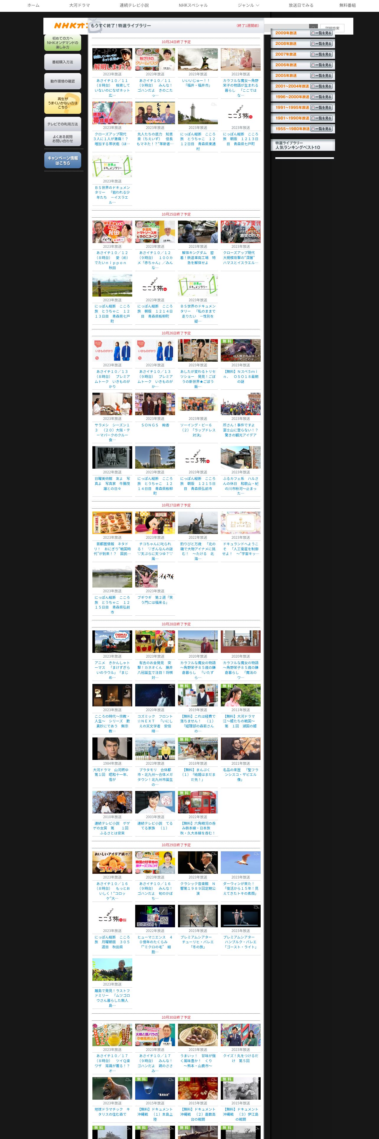379x1139 pixels.
Task: Click the search magnifier icon
Action: click(x=313, y=27)
